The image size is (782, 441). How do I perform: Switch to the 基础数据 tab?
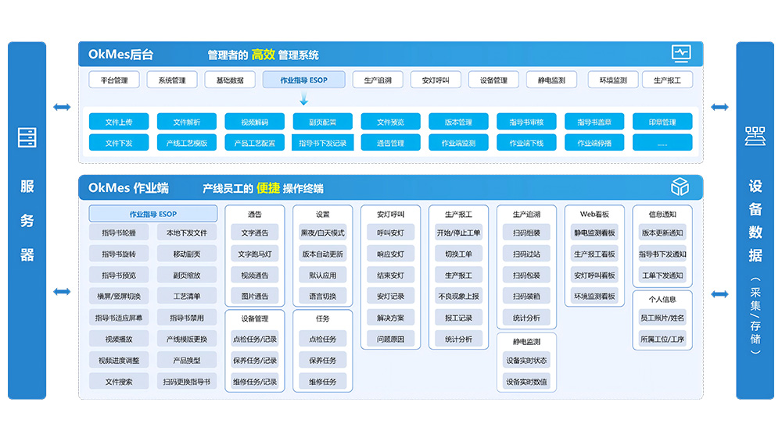[x=230, y=80]
